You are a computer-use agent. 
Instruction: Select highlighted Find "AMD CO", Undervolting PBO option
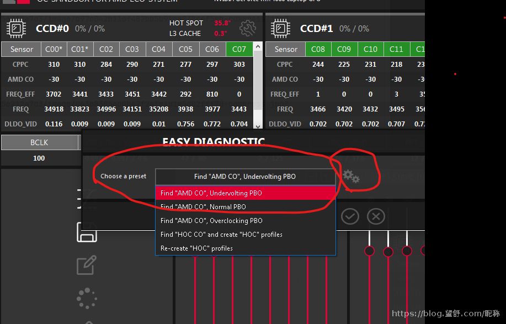pyautogui.click(x=245, y=193)
